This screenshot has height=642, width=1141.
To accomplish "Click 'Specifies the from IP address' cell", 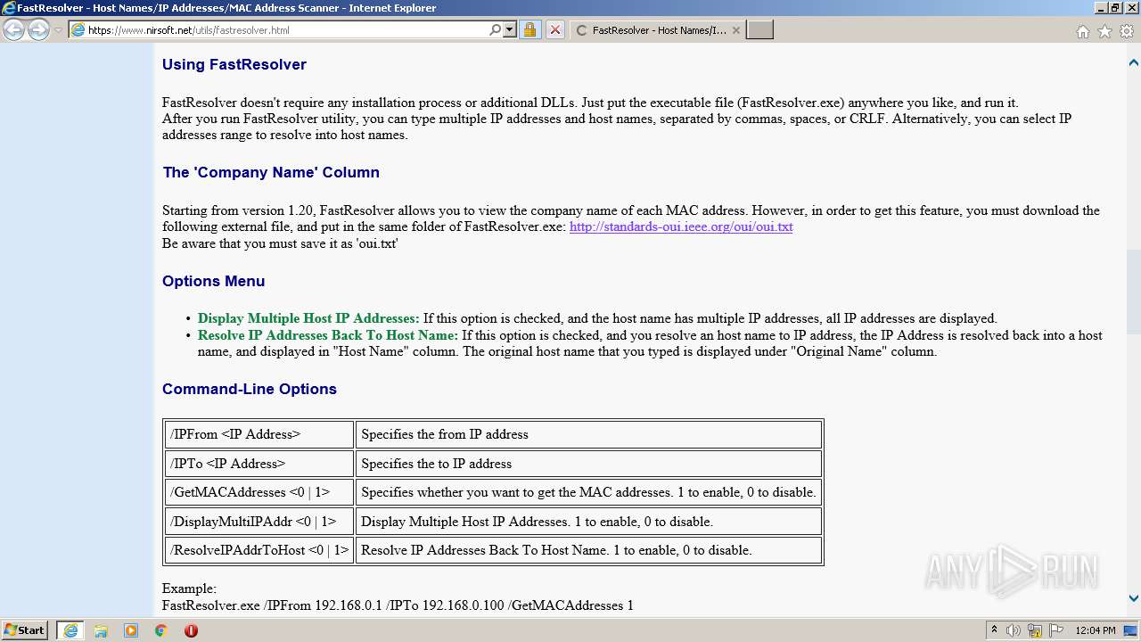I will coord(588,434).
